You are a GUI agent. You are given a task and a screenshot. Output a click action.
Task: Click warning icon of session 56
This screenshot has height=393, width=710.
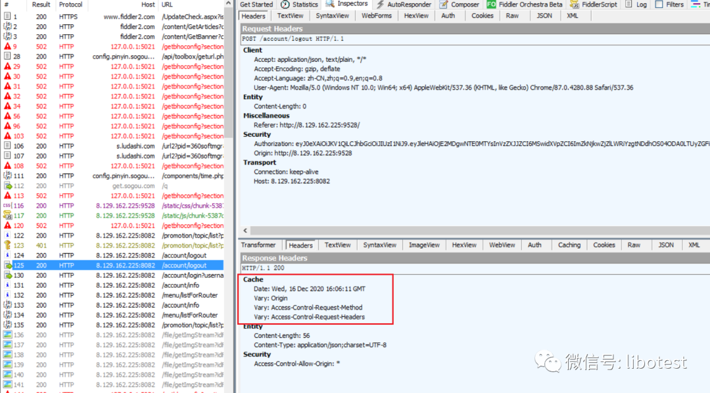(x=7, y=116)
